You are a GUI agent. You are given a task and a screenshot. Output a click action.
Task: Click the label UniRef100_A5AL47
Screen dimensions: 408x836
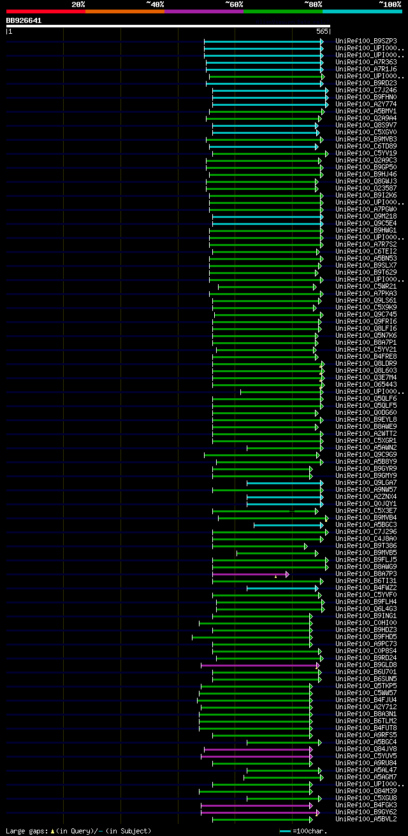366,770
